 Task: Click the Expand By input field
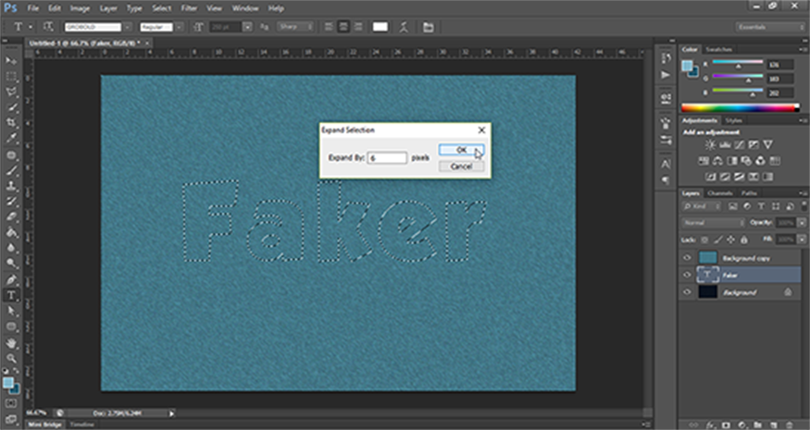tap(387, 158)
